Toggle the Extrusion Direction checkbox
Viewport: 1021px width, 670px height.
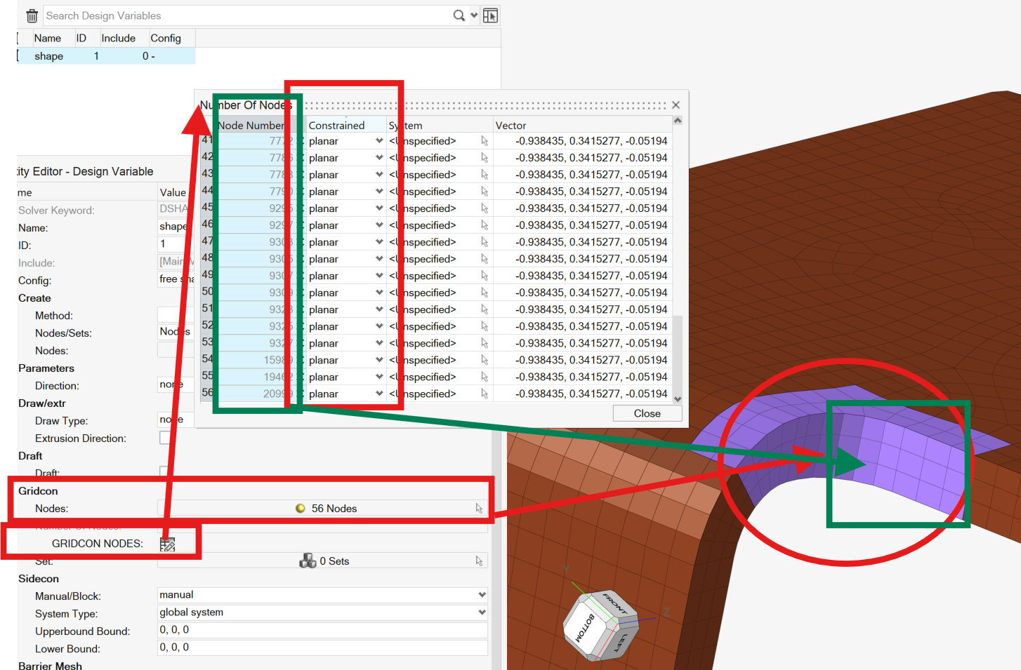coord(164,438)
